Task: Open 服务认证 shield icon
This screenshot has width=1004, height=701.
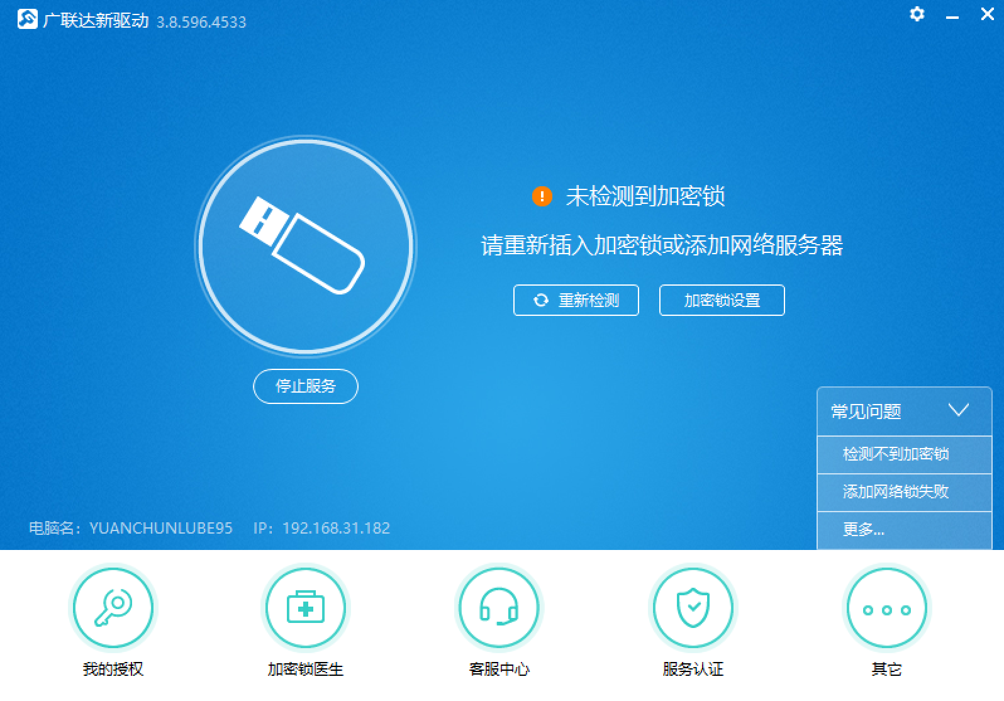Action: (693, 608)
